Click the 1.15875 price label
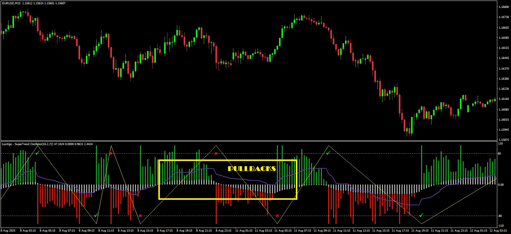This screenshot has width=511, height=234. [x=504, y=140]
